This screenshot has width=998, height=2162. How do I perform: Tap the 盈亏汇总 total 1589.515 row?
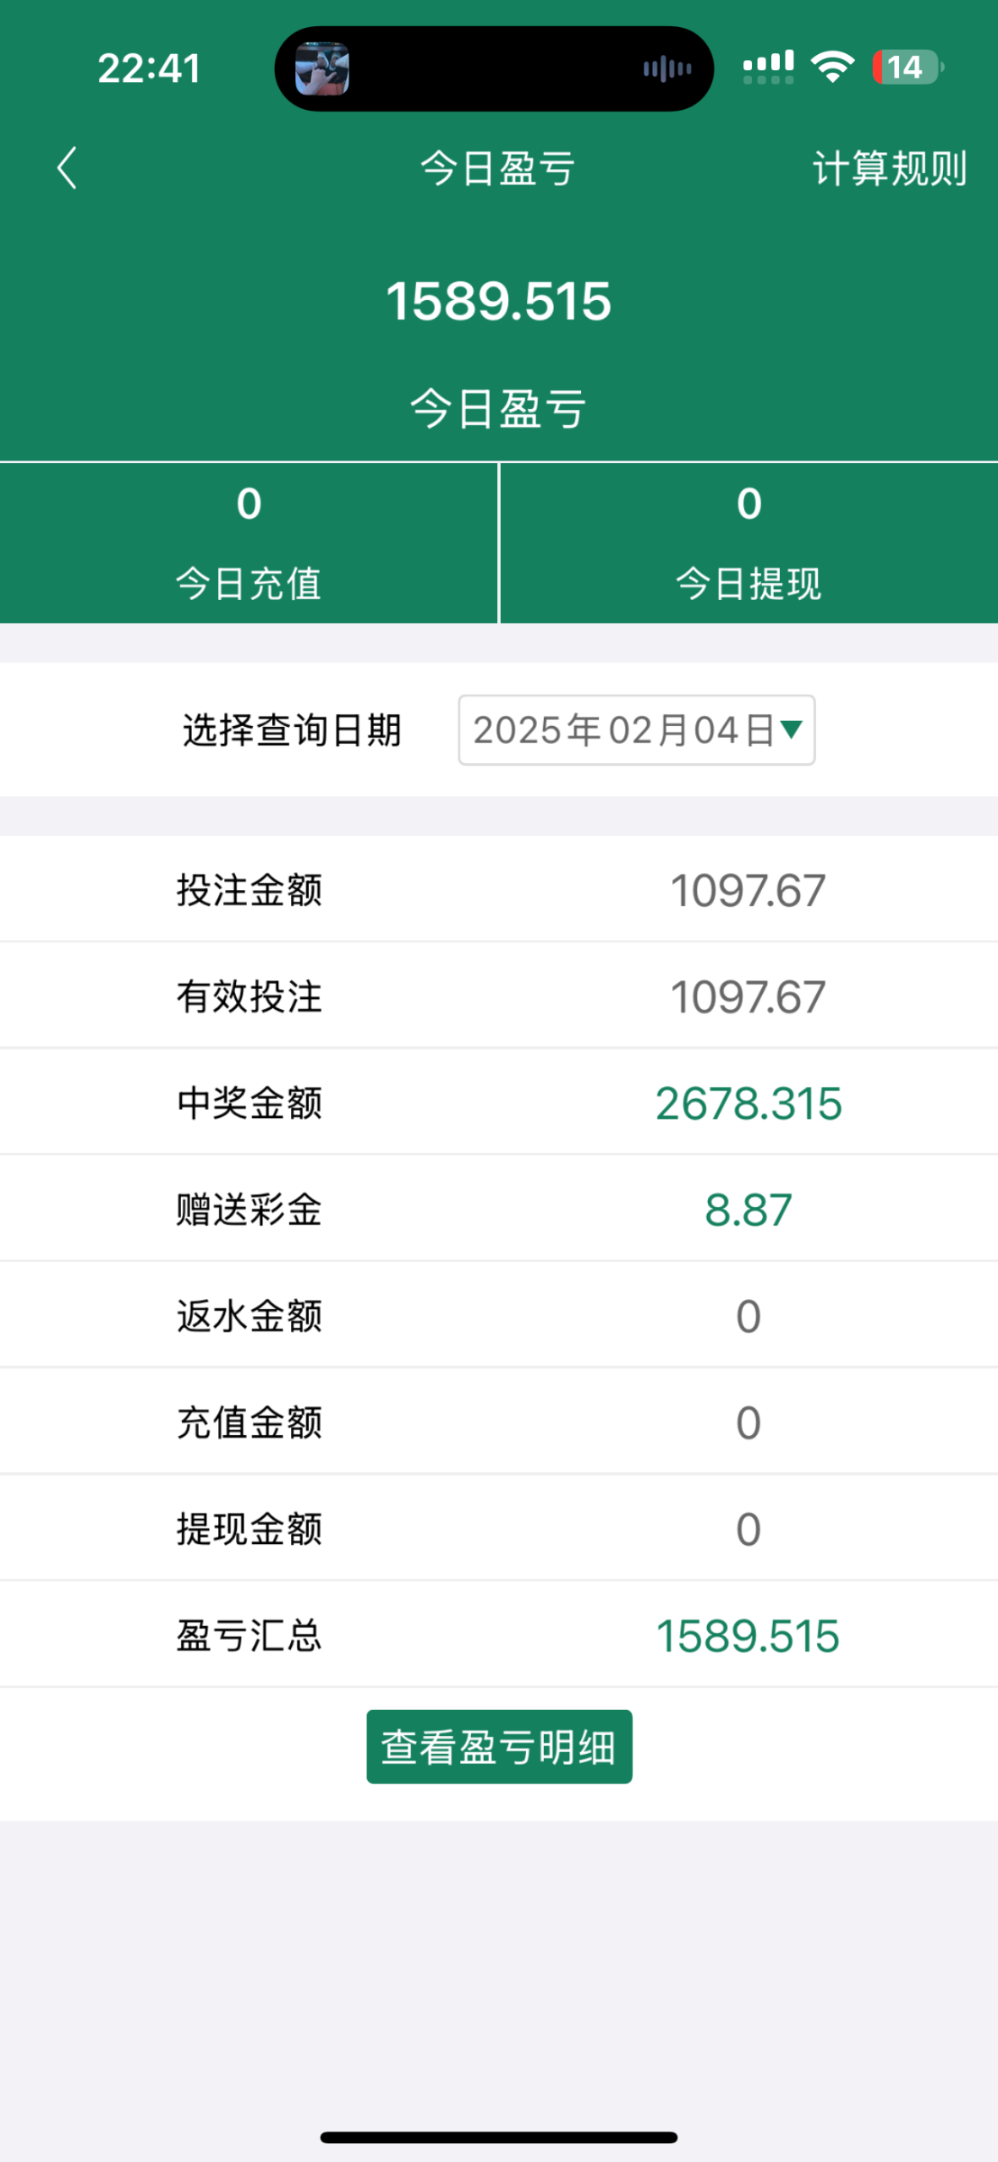[498, 1636]
